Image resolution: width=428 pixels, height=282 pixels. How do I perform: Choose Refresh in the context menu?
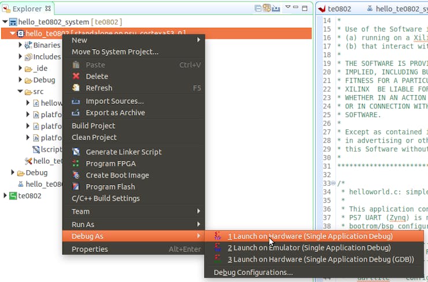(x=134, y=88)
